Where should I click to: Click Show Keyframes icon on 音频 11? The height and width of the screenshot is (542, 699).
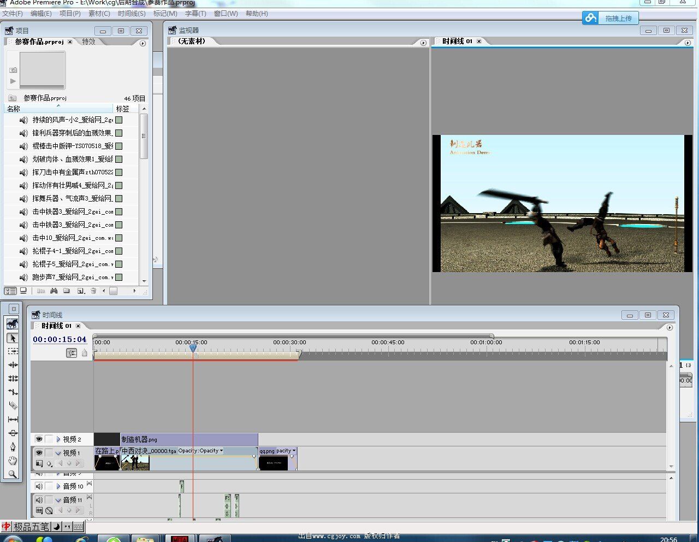point(49,510)
